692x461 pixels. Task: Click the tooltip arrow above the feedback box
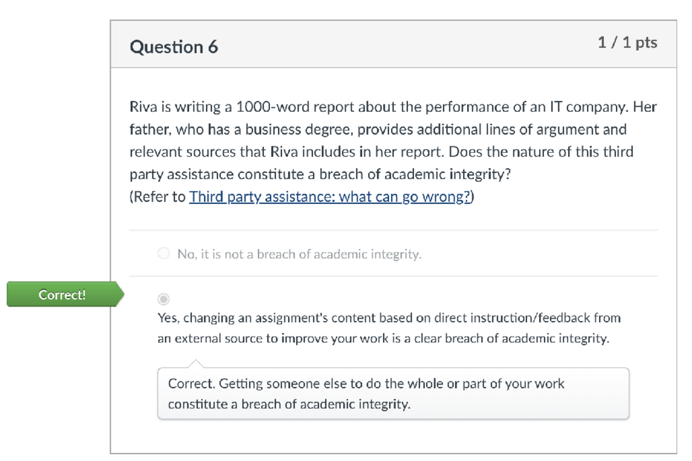[196, 362]
